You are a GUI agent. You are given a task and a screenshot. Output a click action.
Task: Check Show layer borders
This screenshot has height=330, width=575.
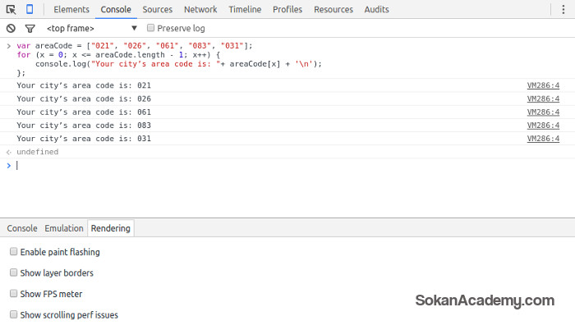(14, 273)
